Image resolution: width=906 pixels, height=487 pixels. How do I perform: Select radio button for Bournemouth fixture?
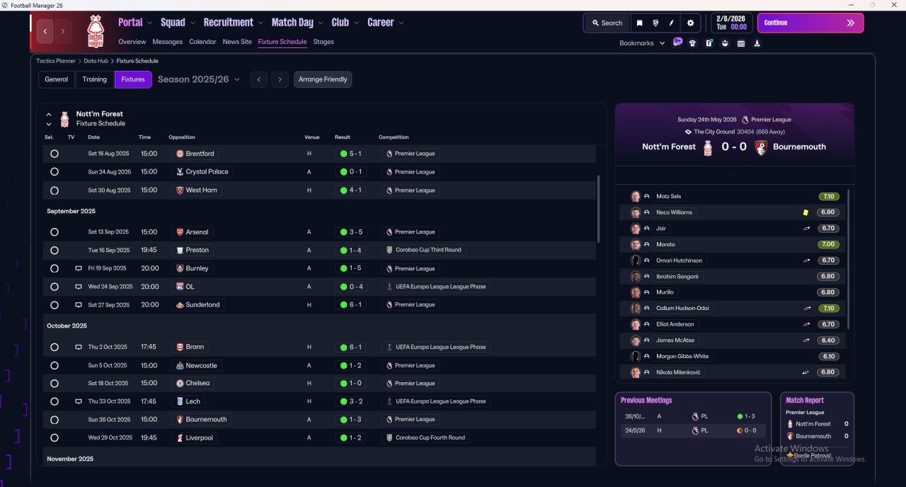[55, 419]
